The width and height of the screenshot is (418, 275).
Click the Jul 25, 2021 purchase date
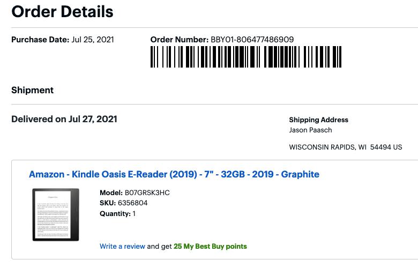click(93, 40)
